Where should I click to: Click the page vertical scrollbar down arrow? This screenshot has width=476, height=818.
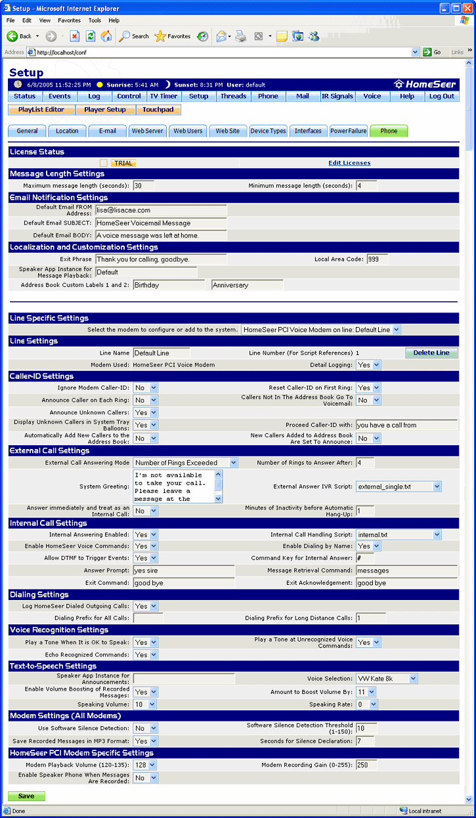point(469,800)
